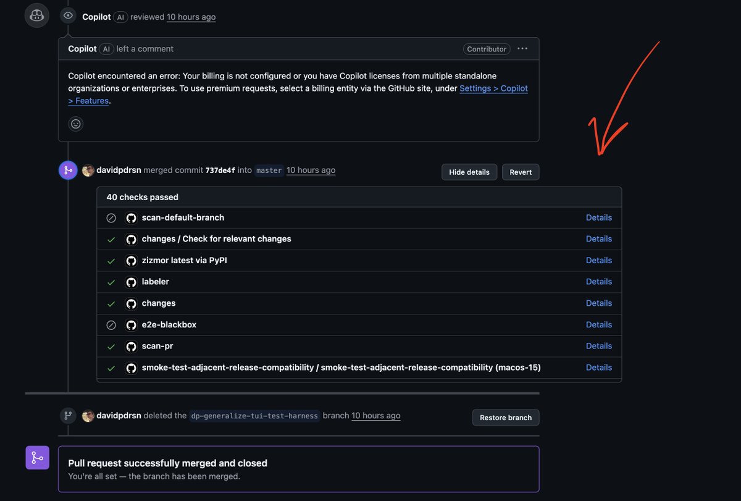Restore the deleted branch

pyautogui.click(x=506, y=418)
